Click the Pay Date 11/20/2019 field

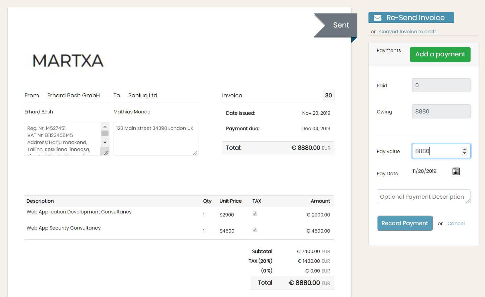[425, 171]
